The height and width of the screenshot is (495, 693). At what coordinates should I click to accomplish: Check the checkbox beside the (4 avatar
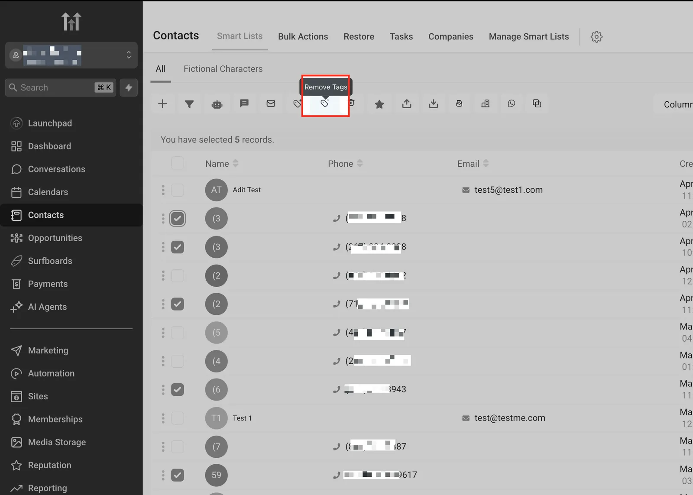(x=178, y=361)
